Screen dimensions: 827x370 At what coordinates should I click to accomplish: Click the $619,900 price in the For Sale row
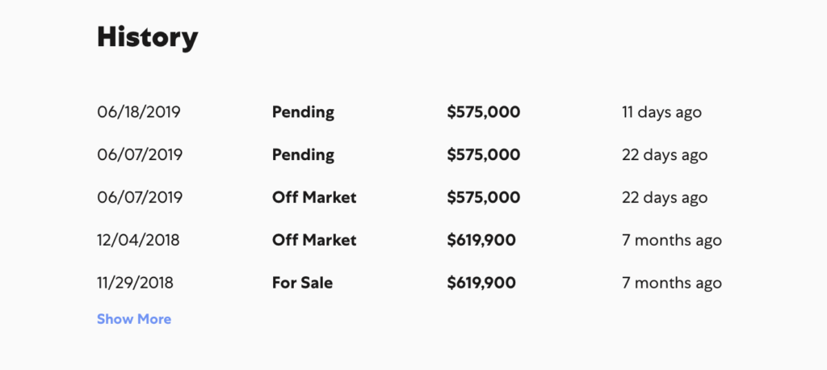point(481,283)
